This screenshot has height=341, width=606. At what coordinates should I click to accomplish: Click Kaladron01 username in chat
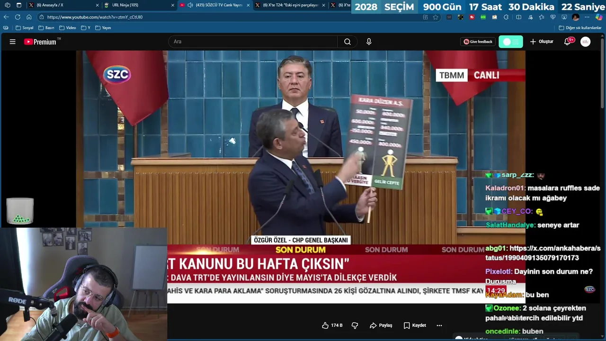click(506, 188)
